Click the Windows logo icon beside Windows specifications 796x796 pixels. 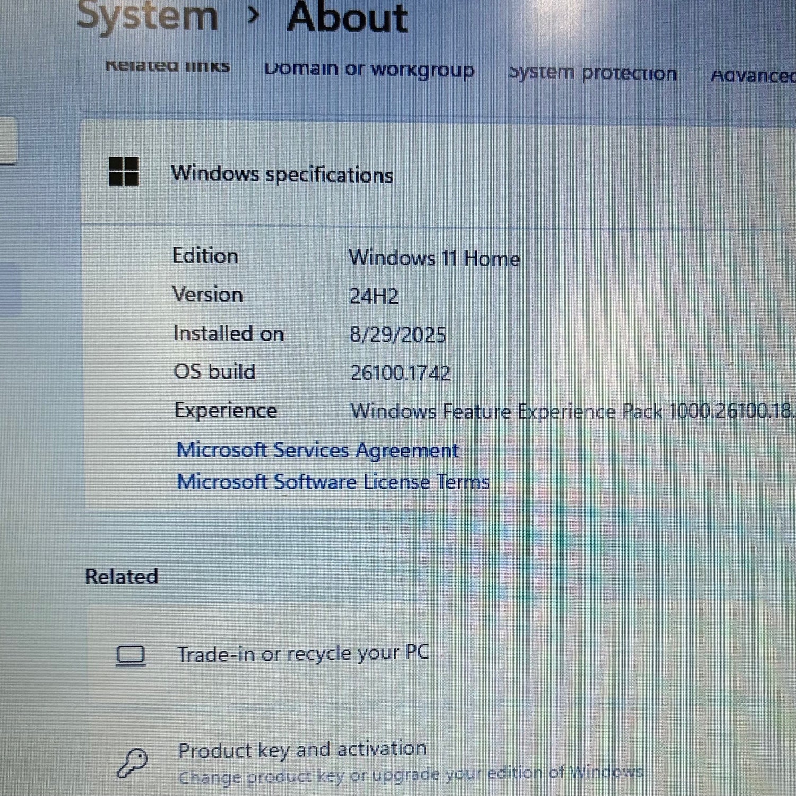[x=124, y=171]
